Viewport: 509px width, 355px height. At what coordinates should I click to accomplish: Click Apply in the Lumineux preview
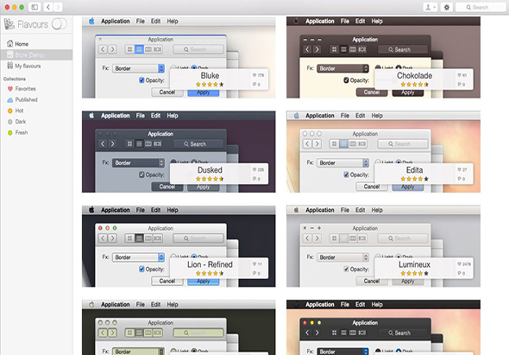(408, 282)
